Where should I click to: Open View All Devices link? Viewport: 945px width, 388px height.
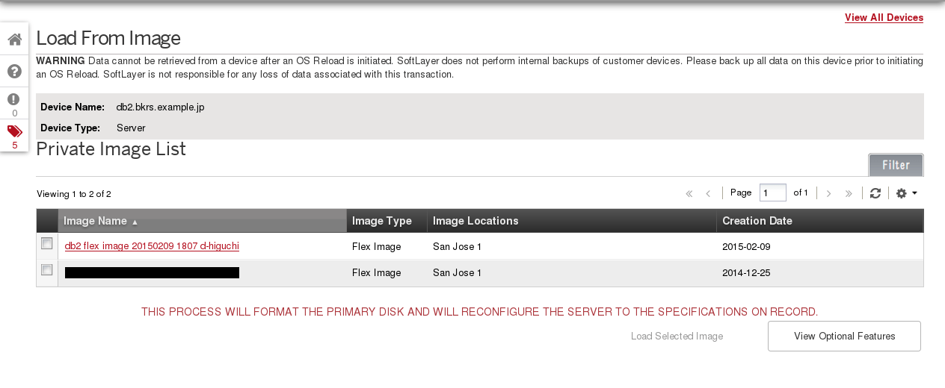click(x=884, y=17)
